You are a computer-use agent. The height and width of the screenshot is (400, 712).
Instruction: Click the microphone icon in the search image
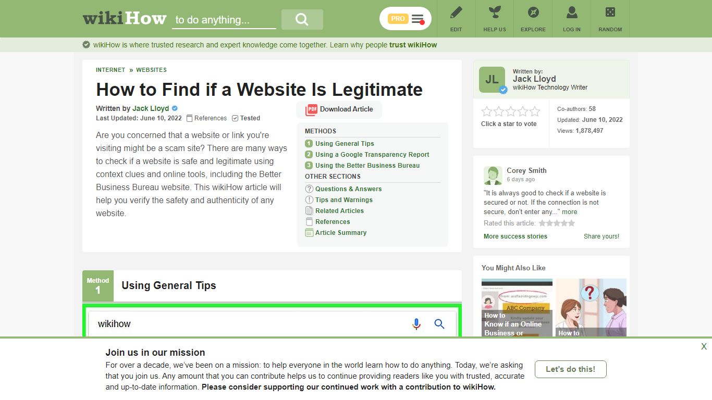[x=416, y=324]
